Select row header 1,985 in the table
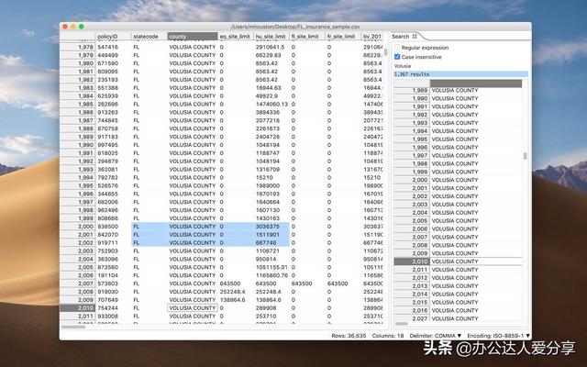Viewport: 587px width, 367px height. pos(77,104)
